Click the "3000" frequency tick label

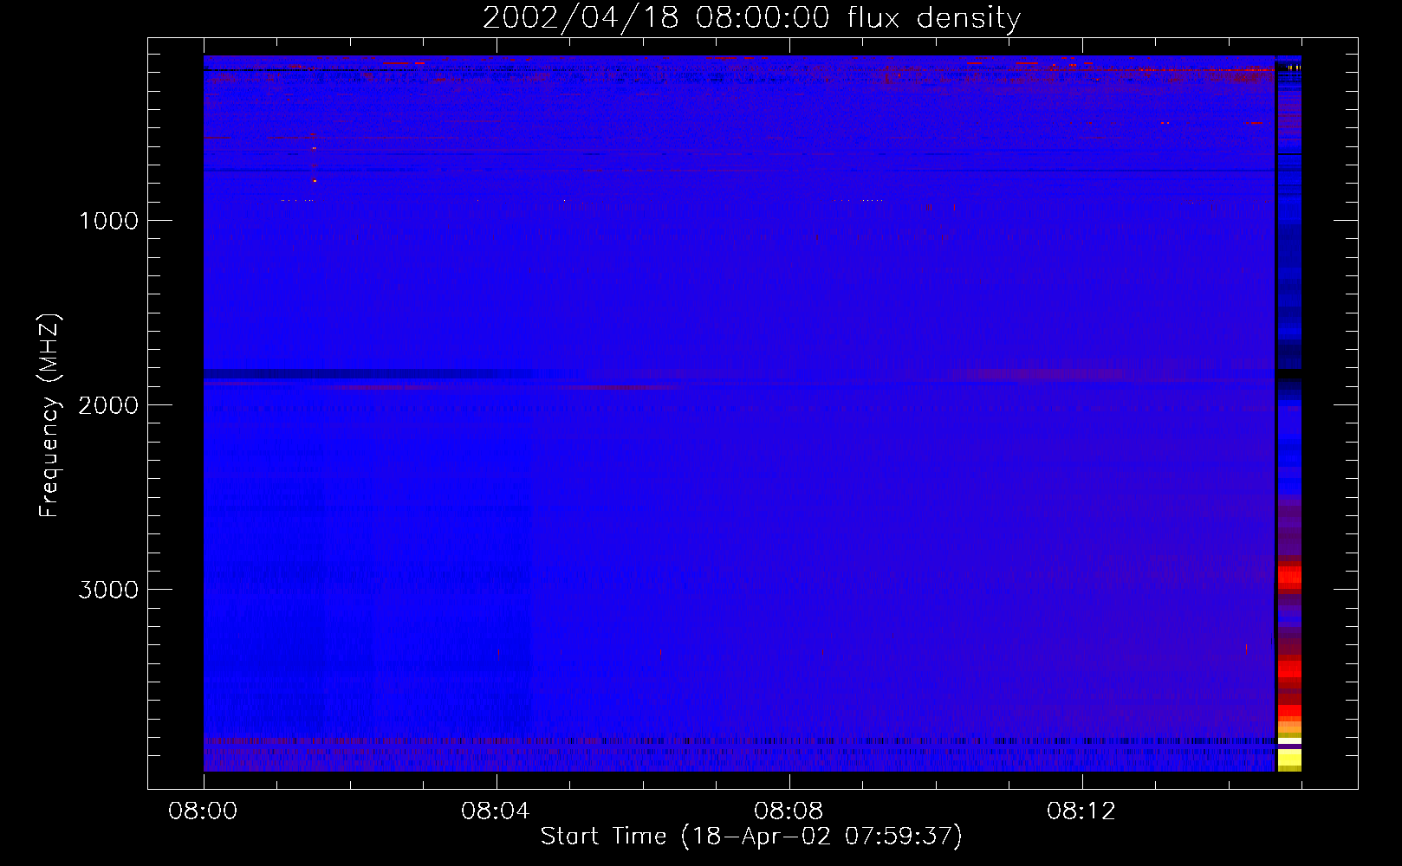pos(108,590)
